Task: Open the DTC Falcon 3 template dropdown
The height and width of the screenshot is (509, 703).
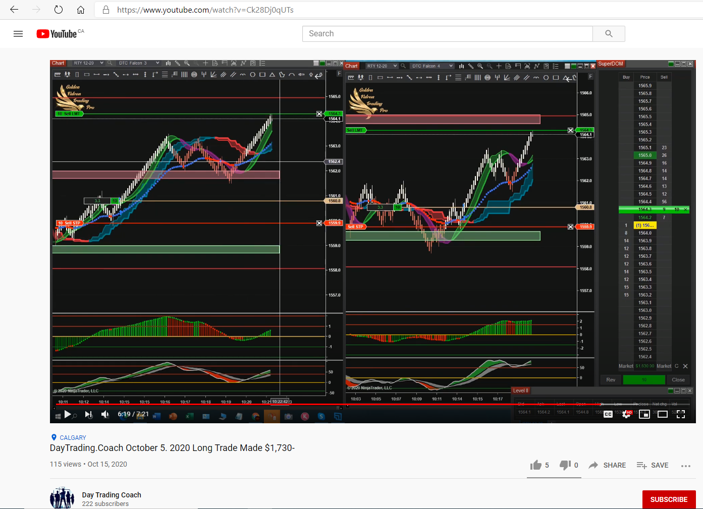Action: [139, 63]
